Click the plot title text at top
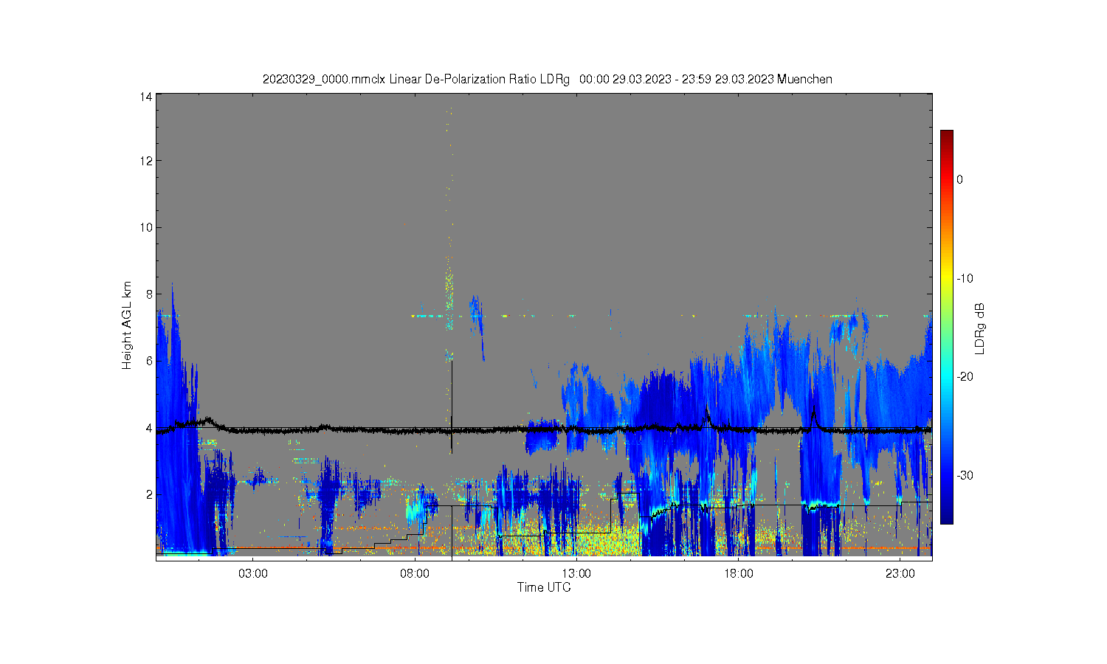 (548, 79)
